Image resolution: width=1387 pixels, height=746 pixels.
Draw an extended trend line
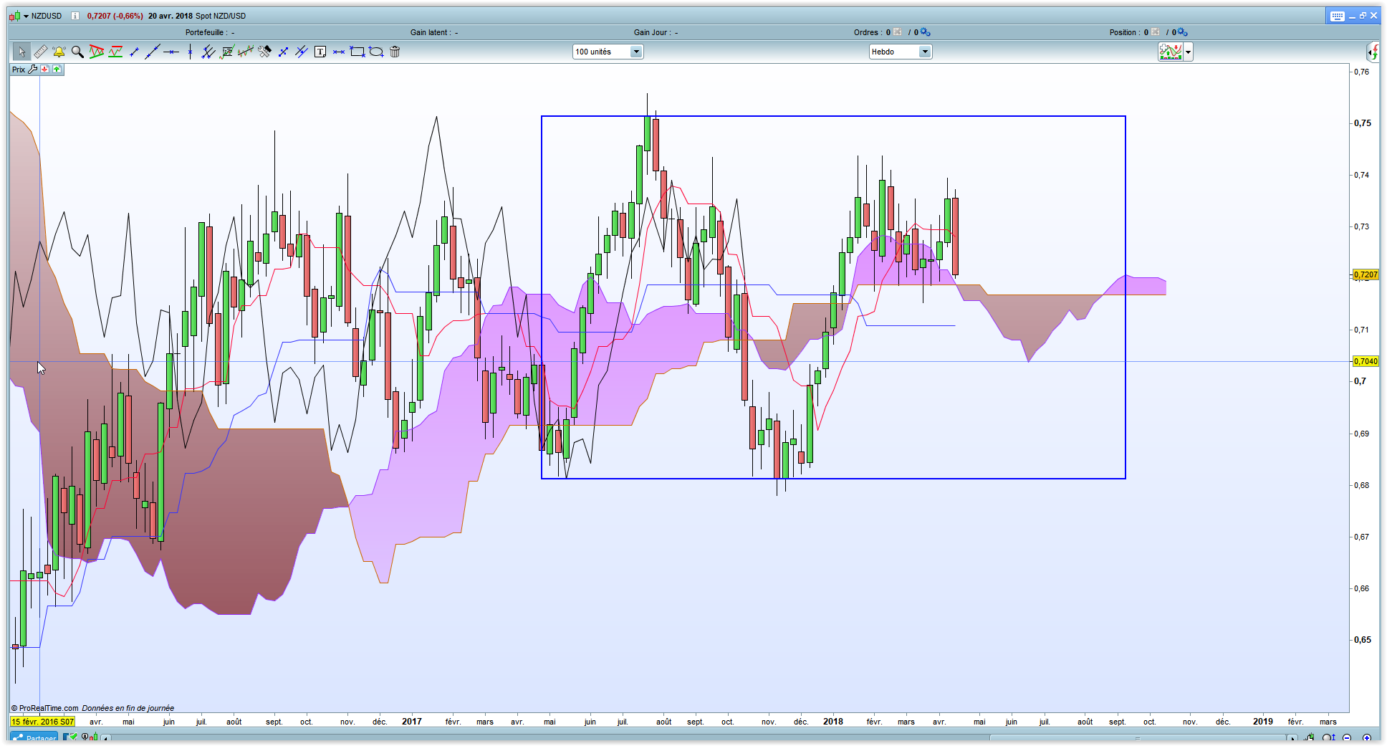click(x=152, y=52)
